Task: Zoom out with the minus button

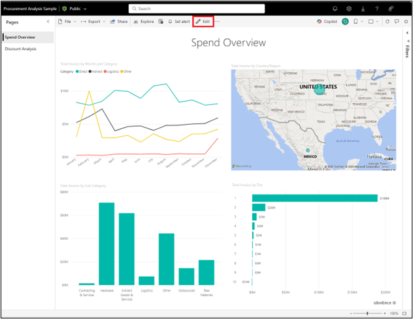Action: click(351, 314)
